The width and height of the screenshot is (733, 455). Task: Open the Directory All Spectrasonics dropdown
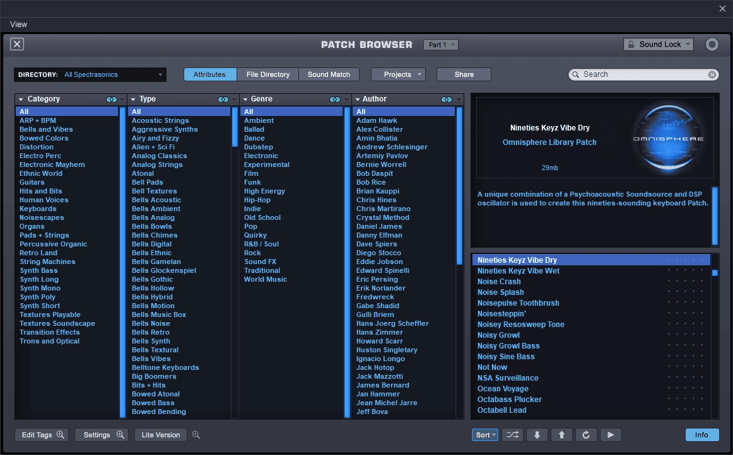90,75
